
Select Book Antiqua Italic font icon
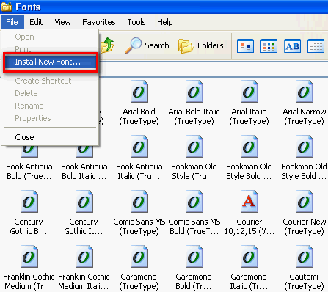[139, 147]
